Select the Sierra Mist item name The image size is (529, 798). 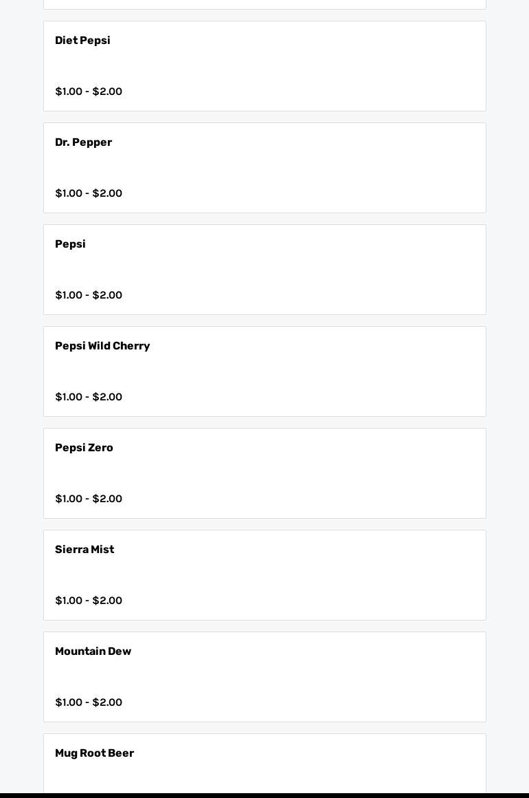pos(85,550)
